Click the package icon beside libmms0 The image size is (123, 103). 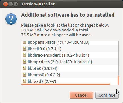pos(24,75)
